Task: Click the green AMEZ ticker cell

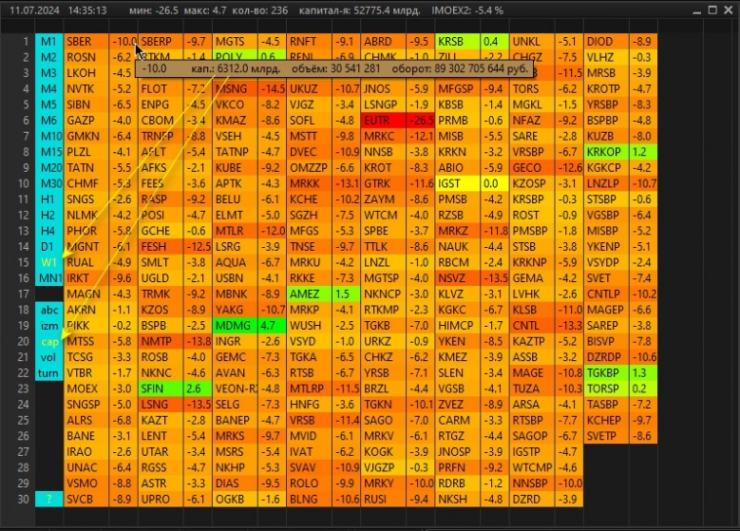Action: 309,294
